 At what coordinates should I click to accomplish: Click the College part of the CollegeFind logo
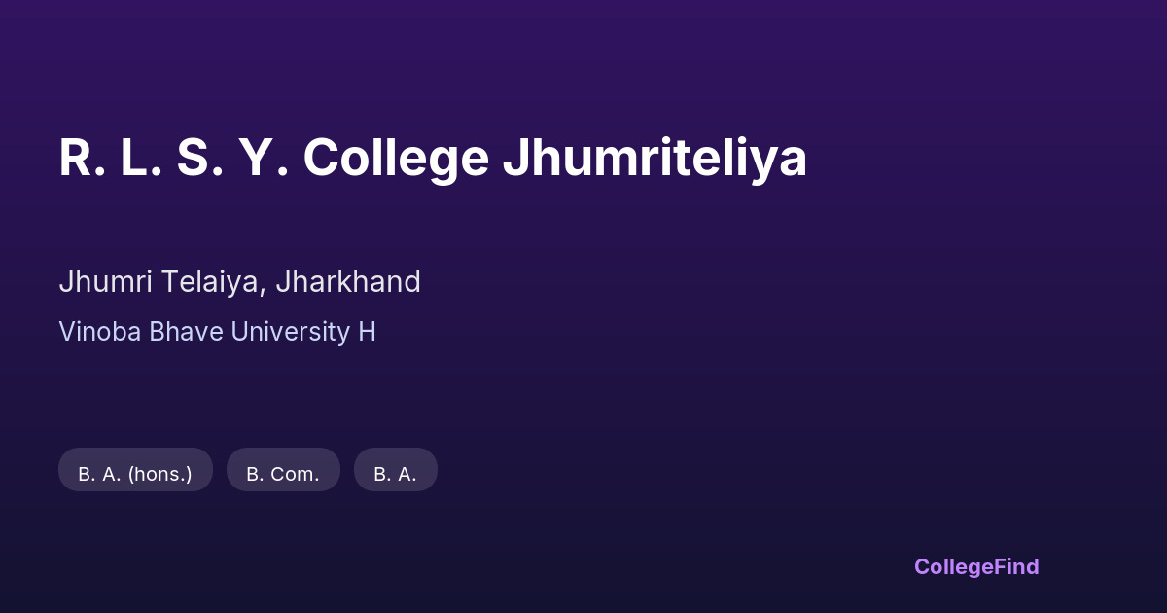coord(955,566)
